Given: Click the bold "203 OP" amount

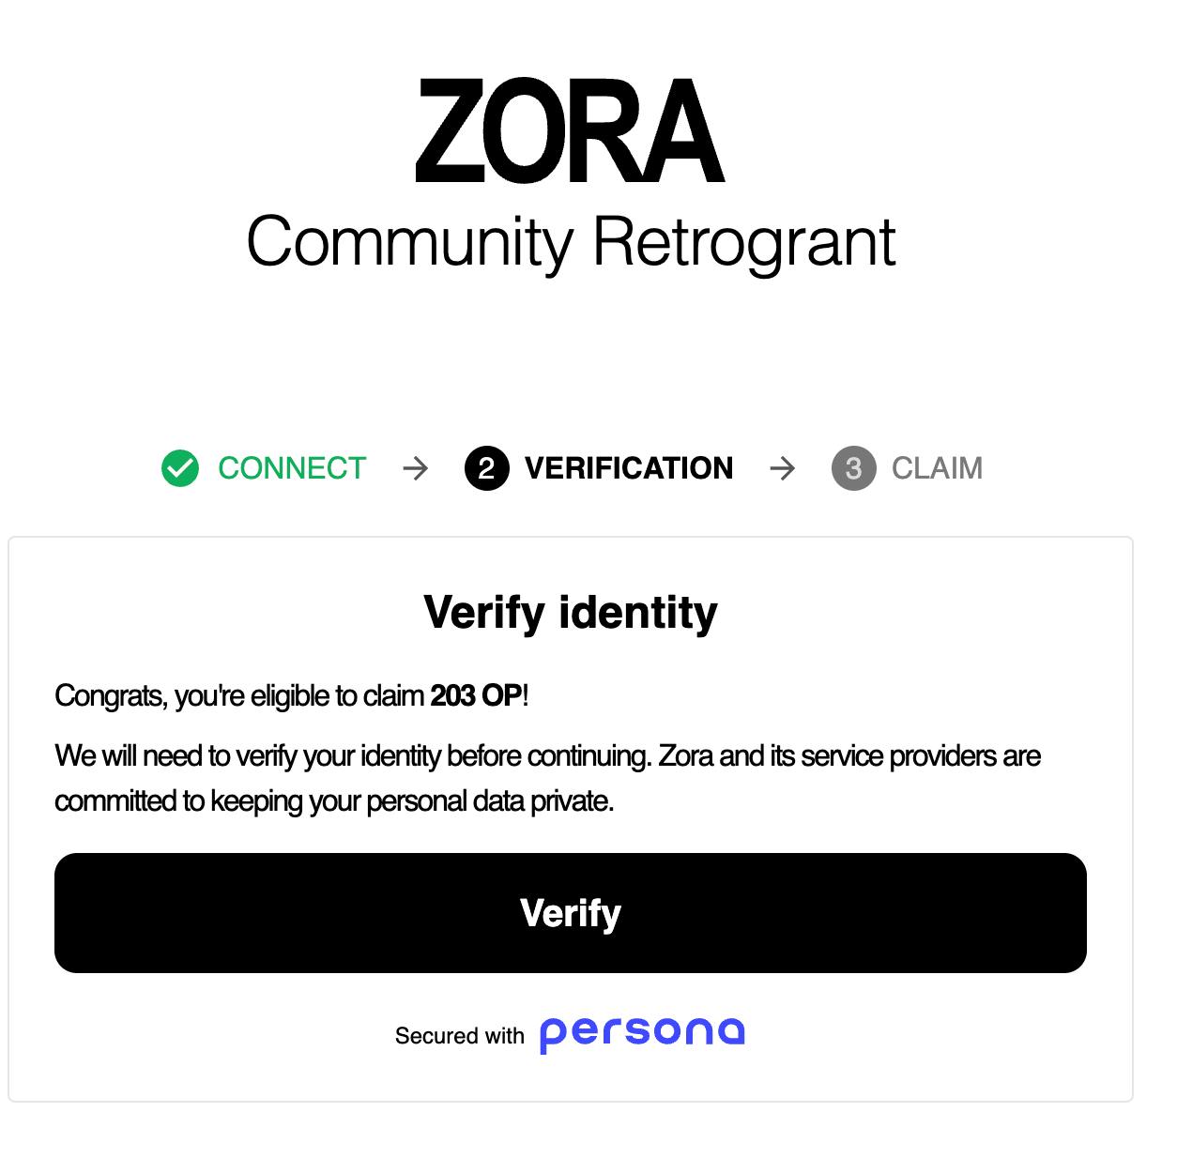Looking at the screenshot, I should coord(476,696).
